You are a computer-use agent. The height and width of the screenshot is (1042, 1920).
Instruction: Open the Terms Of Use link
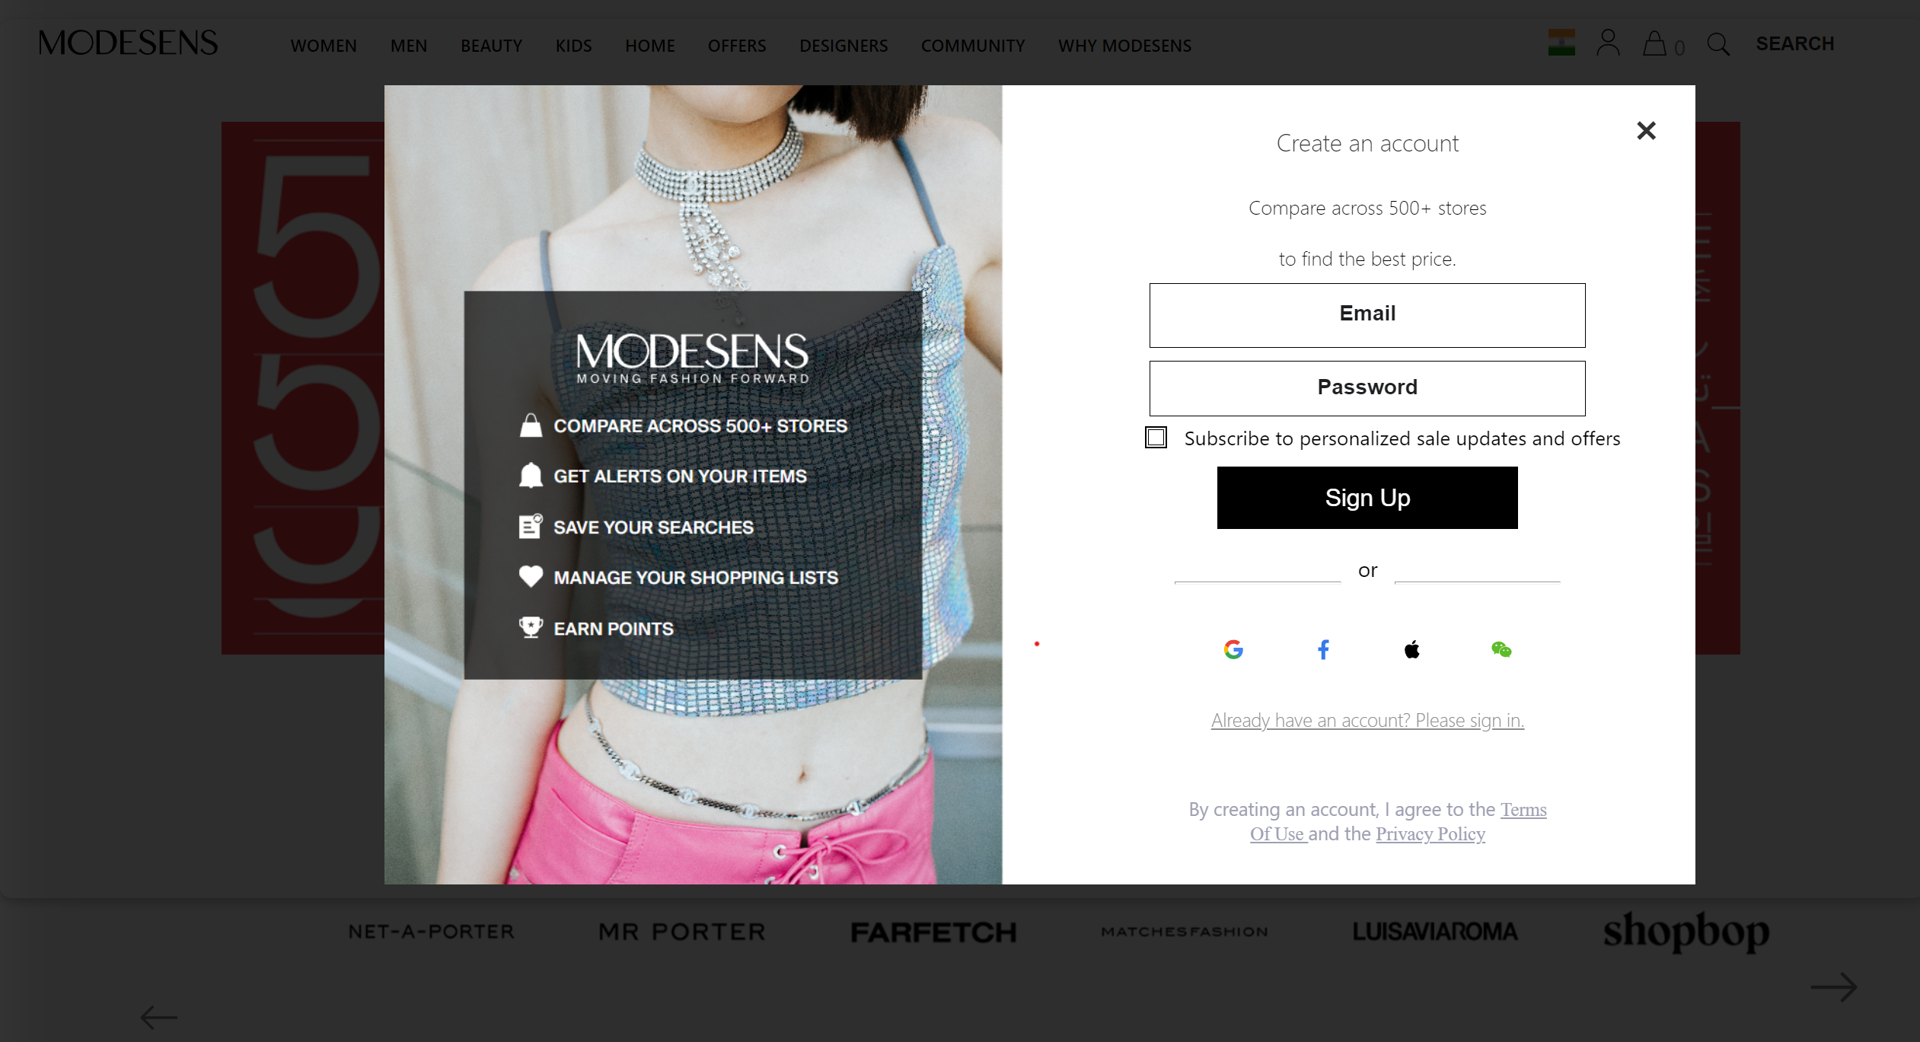pos(1399,822)
